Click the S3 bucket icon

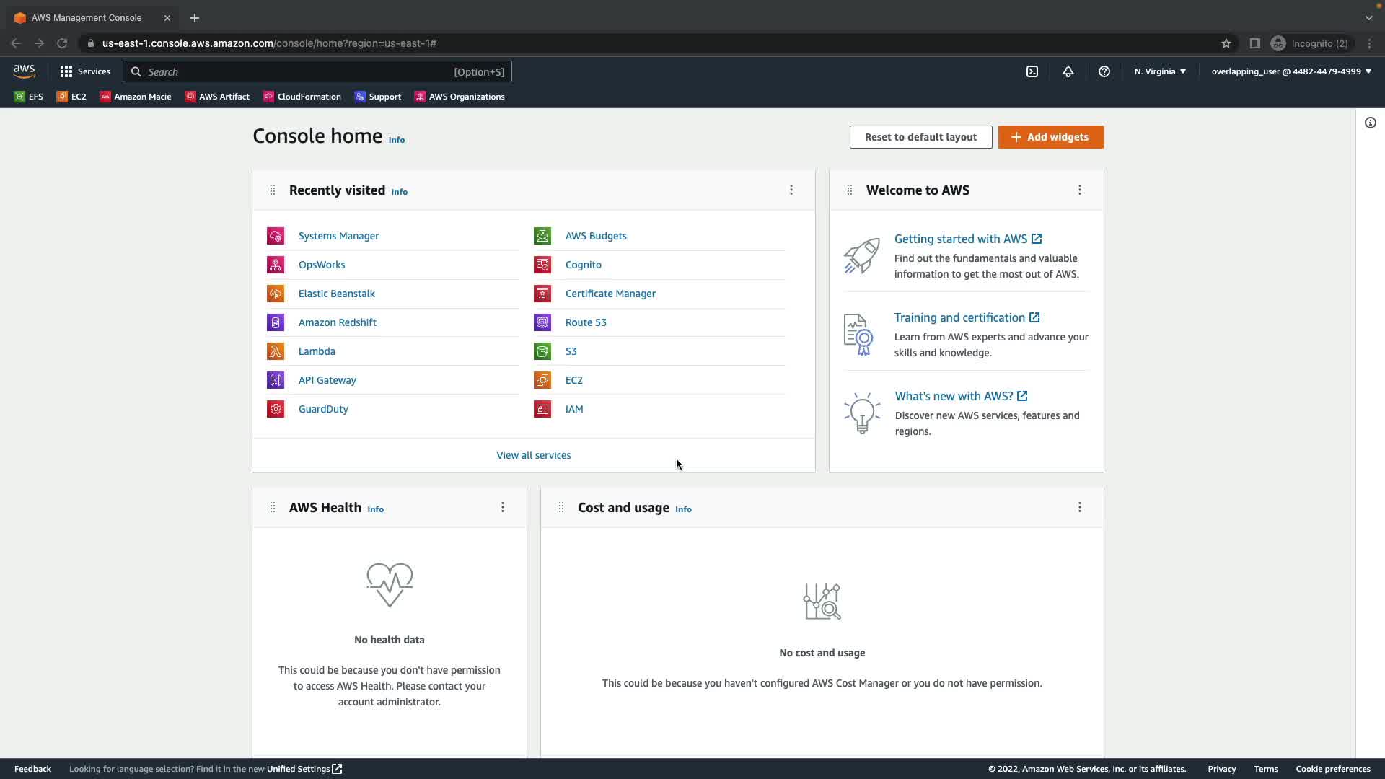point(542,351)
